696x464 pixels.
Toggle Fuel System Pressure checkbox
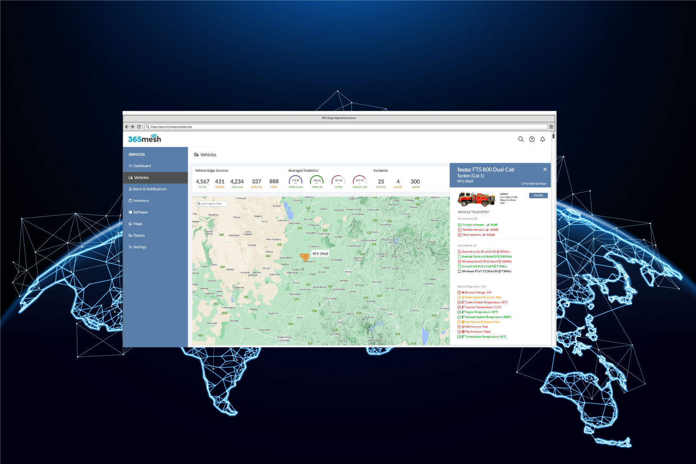point(459,322)
